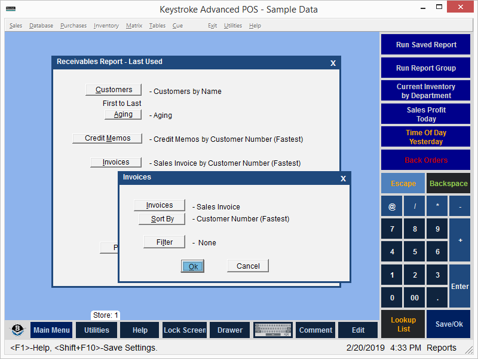Open the Tables menu
478x359 pixels.
157,26
